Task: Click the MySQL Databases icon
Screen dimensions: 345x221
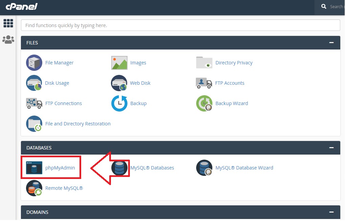Action: [x=119, y=168]
